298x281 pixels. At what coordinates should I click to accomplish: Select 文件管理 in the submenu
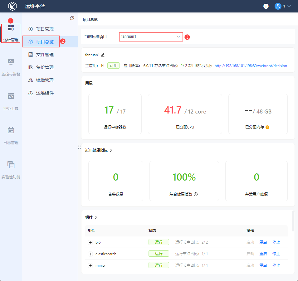point(45,55)
